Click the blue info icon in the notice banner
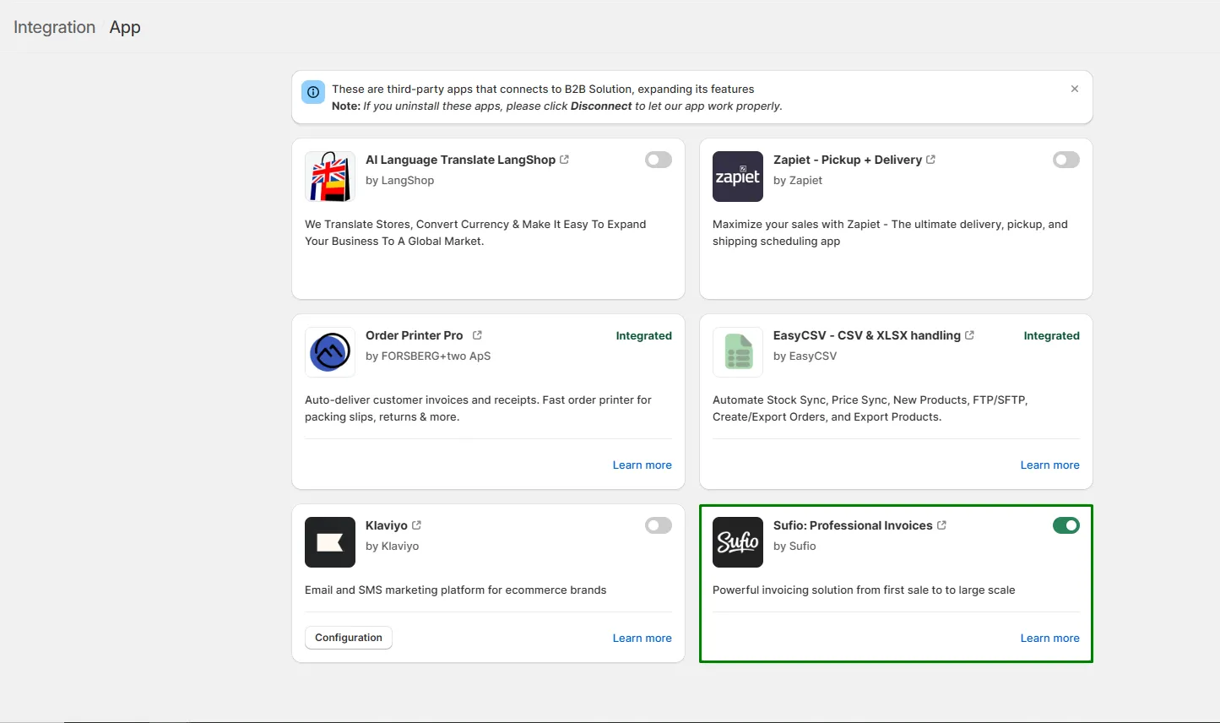Screen dimensions: 1220x723 pyautogui.click(x=313, y=92)
